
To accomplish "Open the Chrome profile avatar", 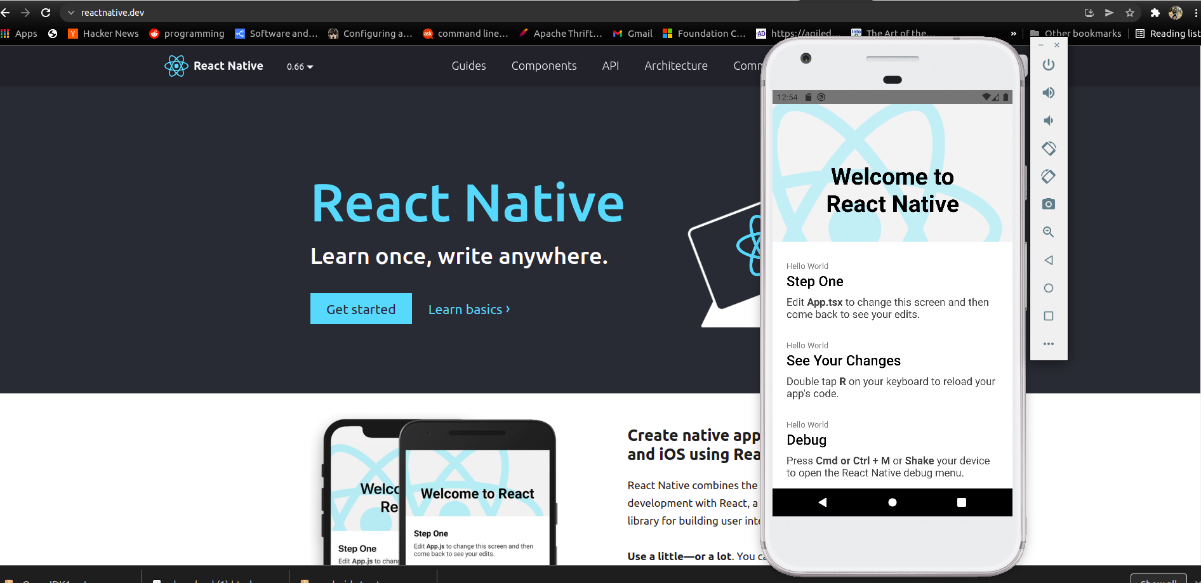I will pyautogui.click(x=1176, y=13).
